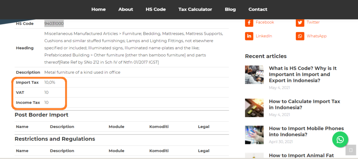
Task: Click the 'Restrictions and Regulations' heading
Action: (55, 139)
